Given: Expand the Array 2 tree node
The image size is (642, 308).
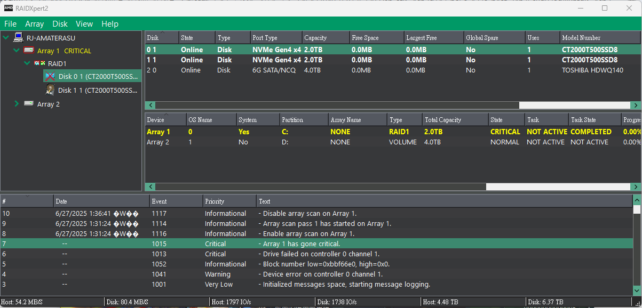Looking at the screenshot, I should [x=17, y=104].
